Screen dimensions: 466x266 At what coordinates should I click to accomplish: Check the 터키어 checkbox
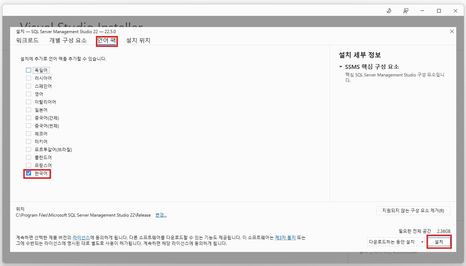(29, 142)
